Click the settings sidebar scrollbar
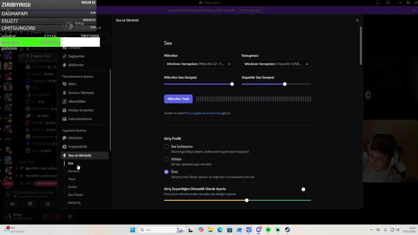The height and width of the screenshot is (235, 418). (110, 110)
